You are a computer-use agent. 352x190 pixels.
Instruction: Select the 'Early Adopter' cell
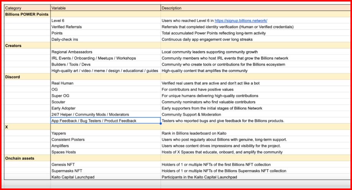[x=106, y=108]
